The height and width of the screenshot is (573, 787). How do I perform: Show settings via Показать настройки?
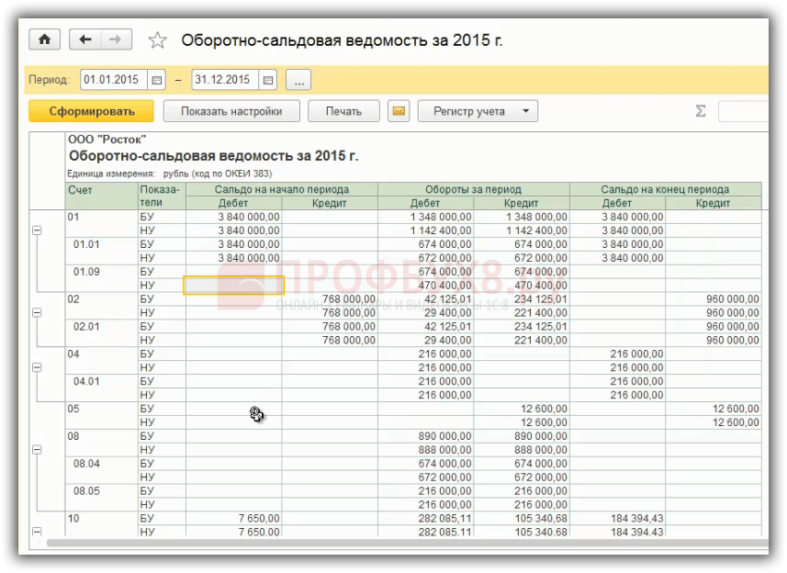pyautogui.click(x=231, y=111)
